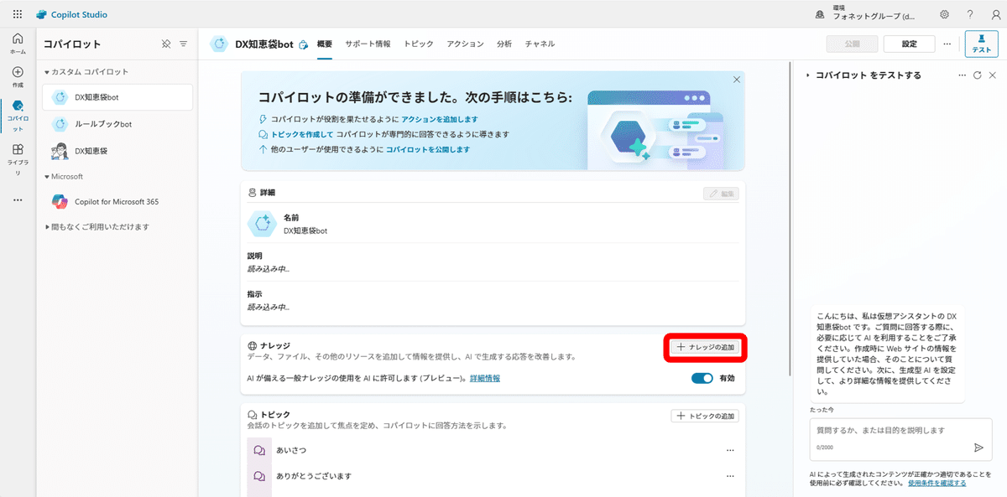This screenshot has height=497, width=1007.
Task: Toggle general knowledge AI switch (有効)
Action: tap(702, 378)
